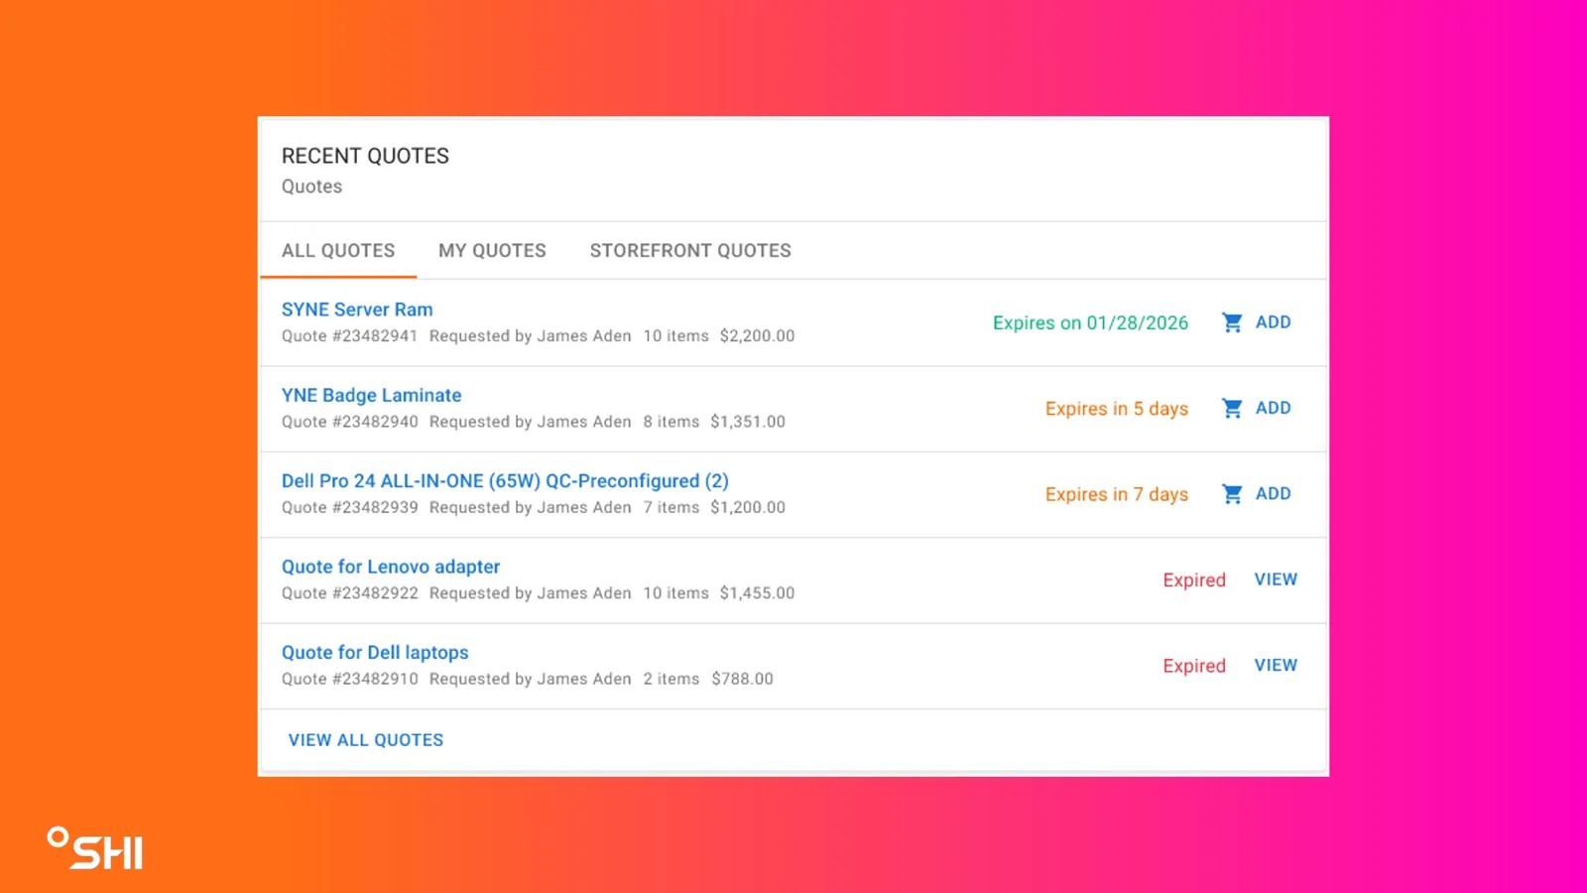Click the '2 items' text
1587x893 pixels.
point(671,679)
